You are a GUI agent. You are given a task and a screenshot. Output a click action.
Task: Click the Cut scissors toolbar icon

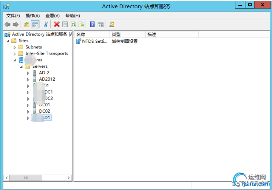tap(46, 25)
